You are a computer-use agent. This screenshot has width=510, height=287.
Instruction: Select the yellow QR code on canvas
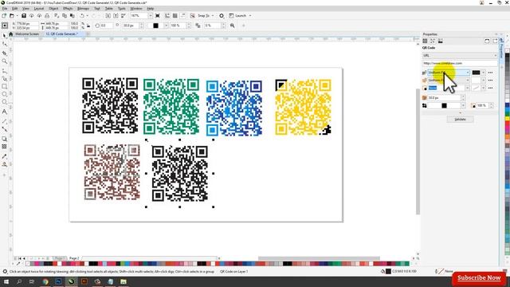coord(303,107)
